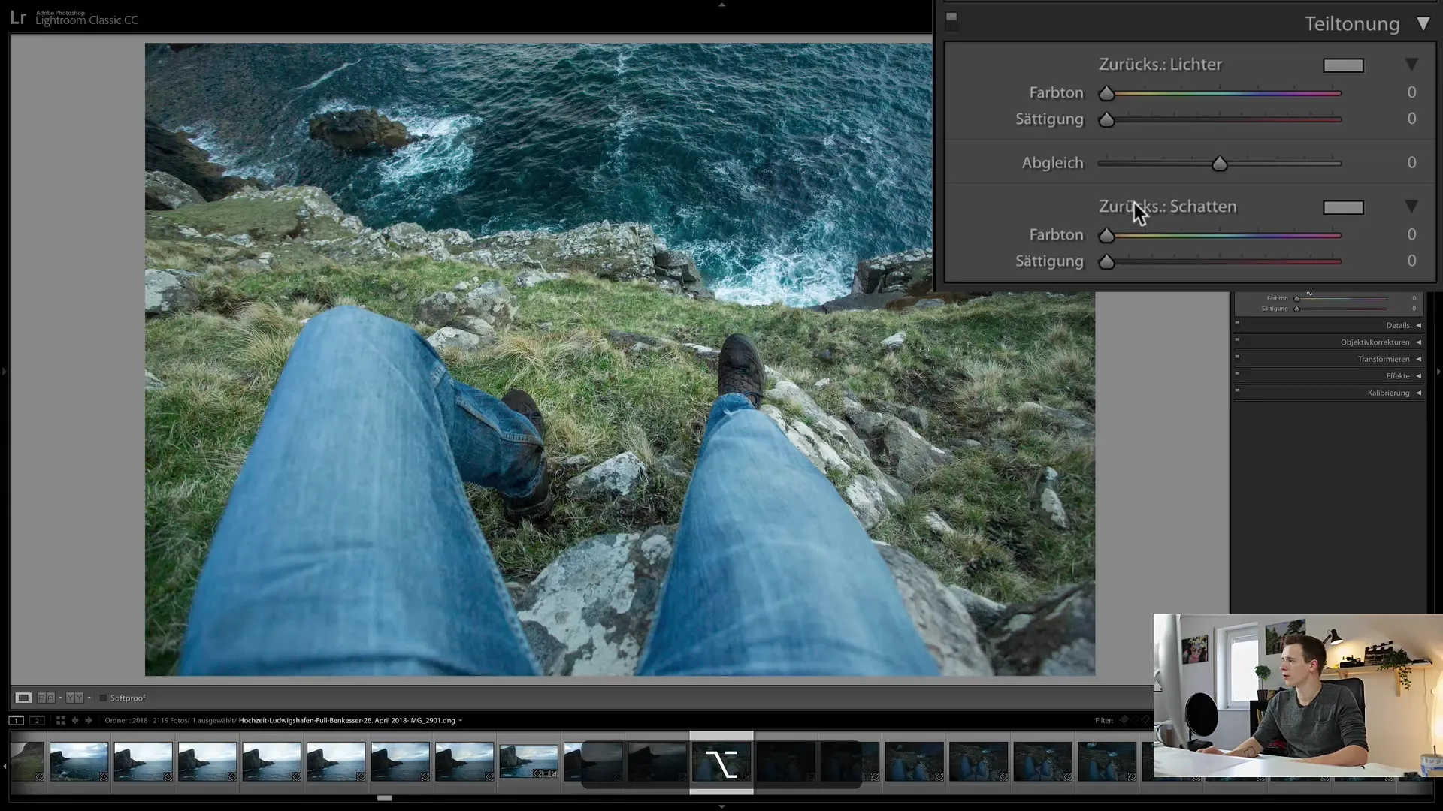Screen dimensions: 1443x811
Task: Enable the Softproof checkbox
Action: [104, 698]
